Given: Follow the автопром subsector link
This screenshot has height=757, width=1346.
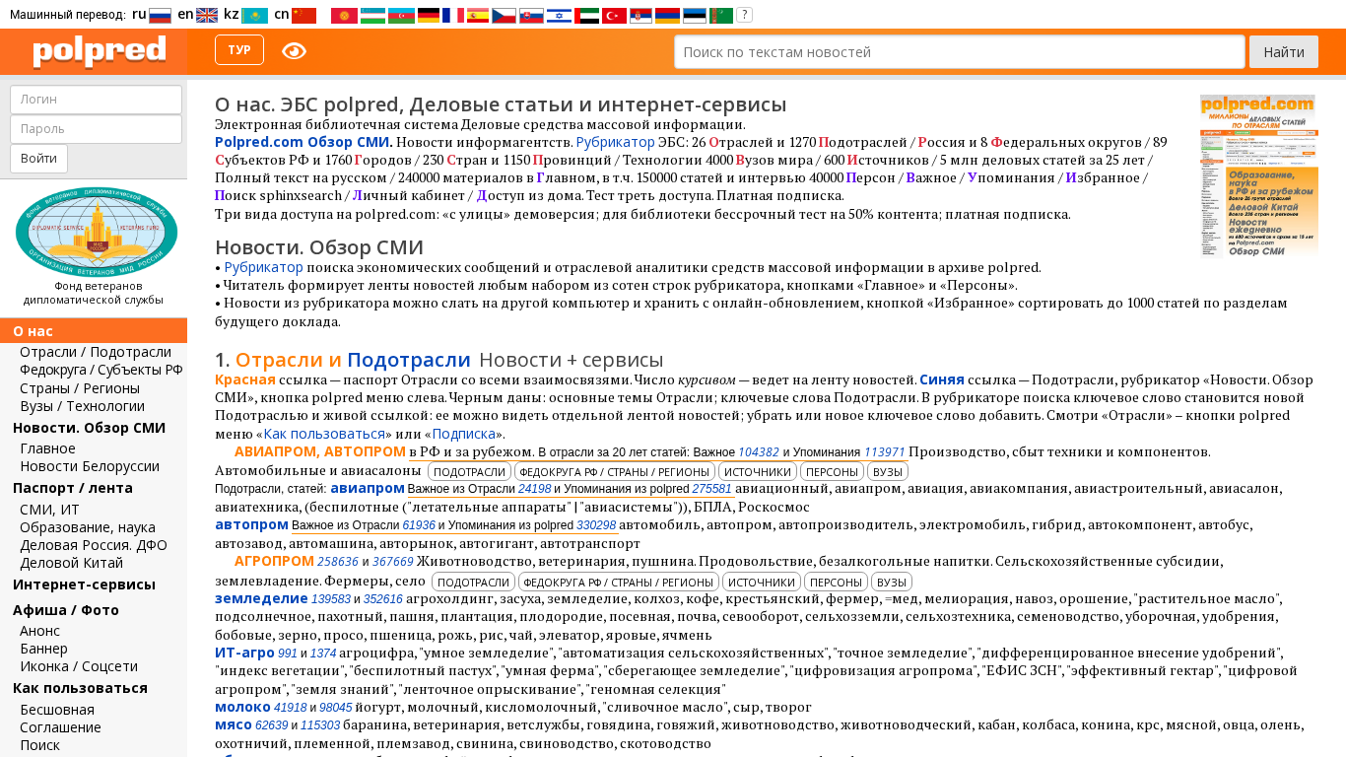Looking at the screenshot, I should pos(251,524).
